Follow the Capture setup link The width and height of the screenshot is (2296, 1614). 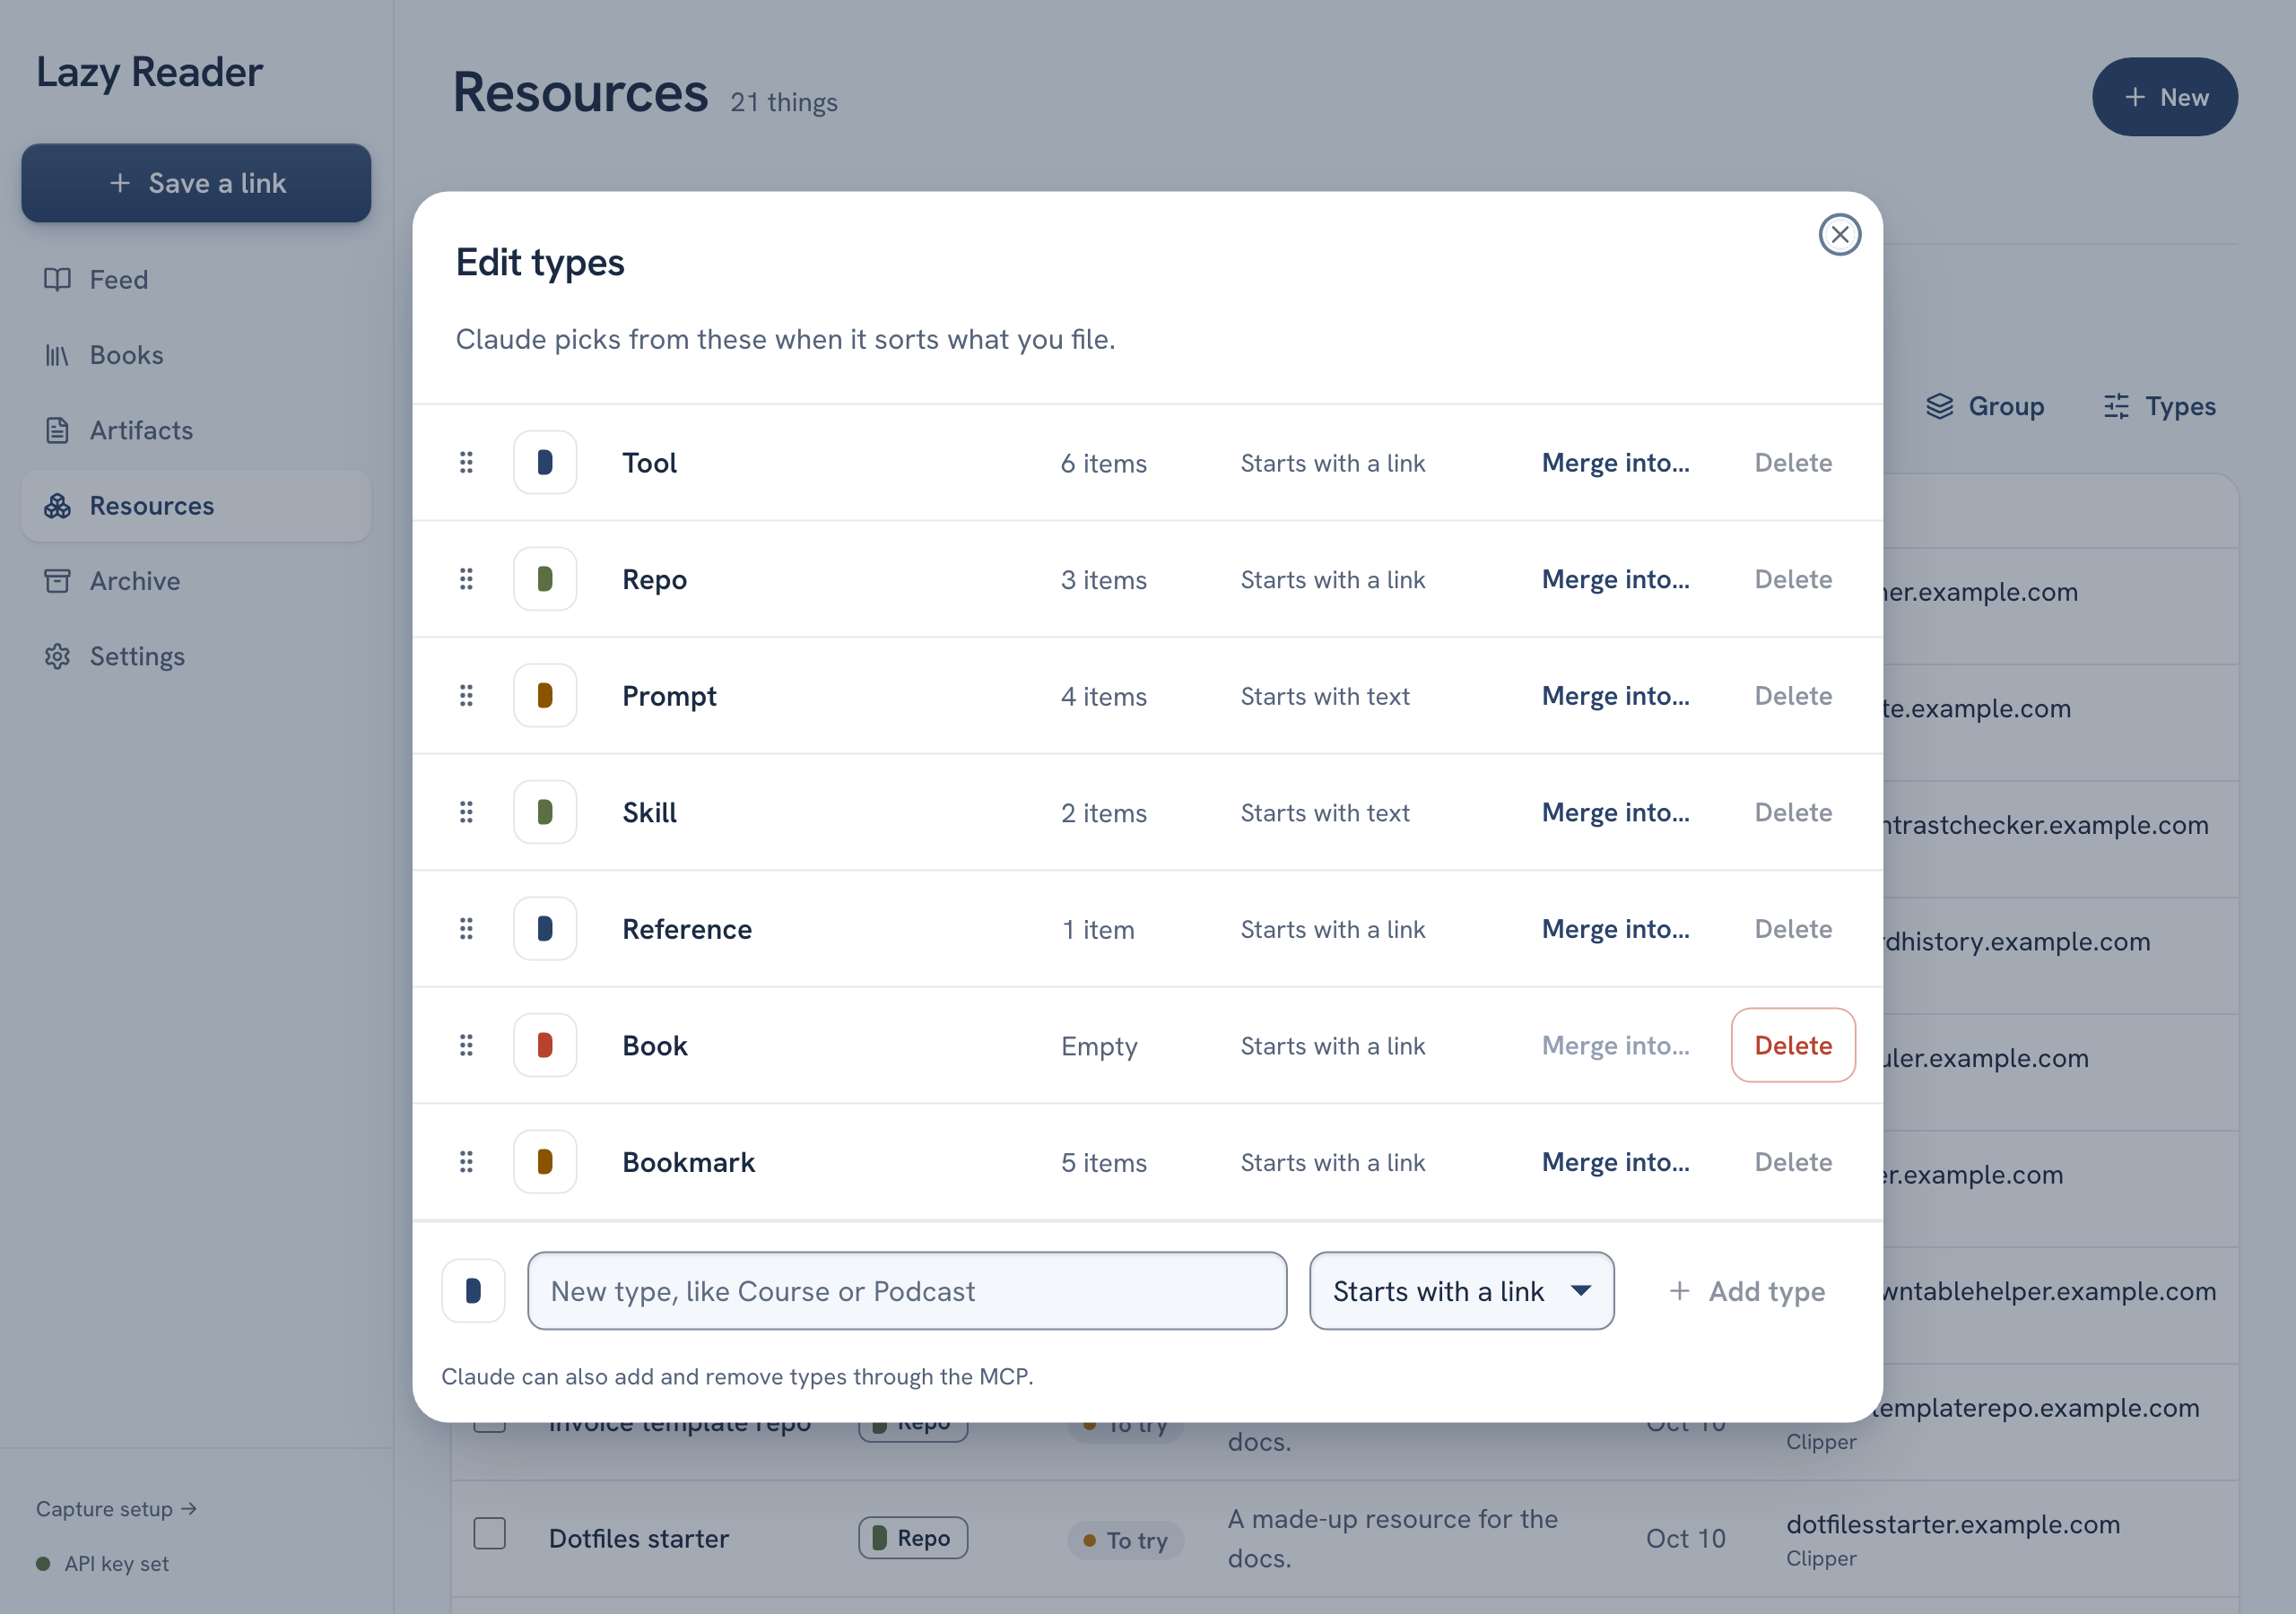[x=116, y=1509]
